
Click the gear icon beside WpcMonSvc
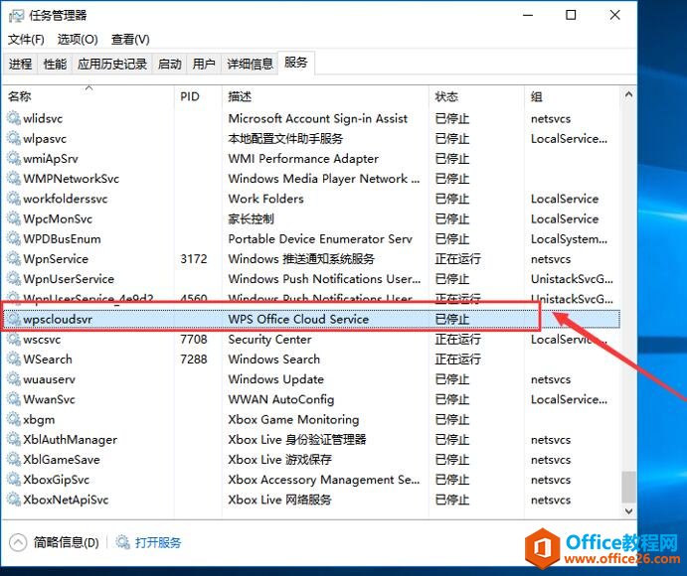14,218
